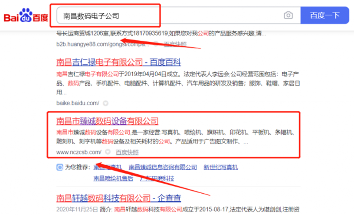Open 南昌吉仁禄电子有限公司 - 百度百科 result
The width and height of the screenshot is (354, 215).
pyautogui.click(x=119, y=62)
